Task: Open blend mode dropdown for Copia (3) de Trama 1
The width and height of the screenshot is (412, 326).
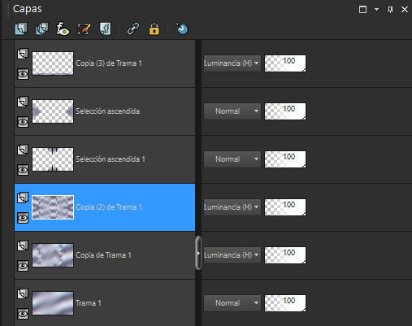Action: [x=232, y=63]
